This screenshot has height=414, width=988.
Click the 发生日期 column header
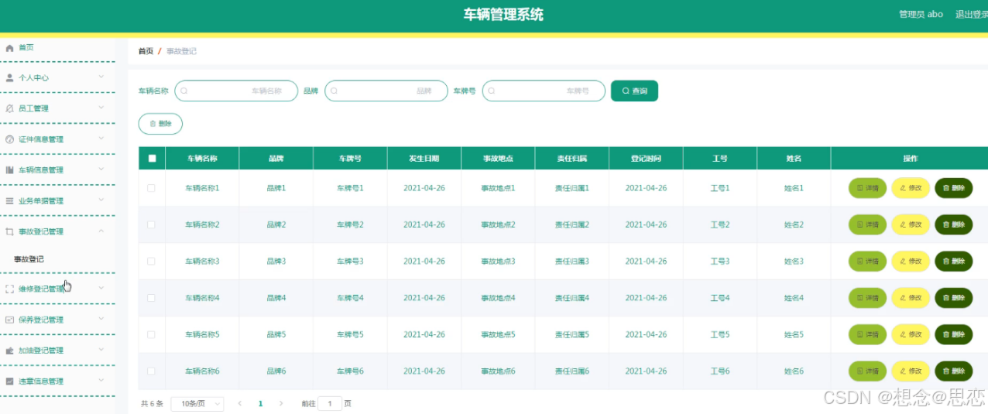pyautogui.click(x=424, y=159)
